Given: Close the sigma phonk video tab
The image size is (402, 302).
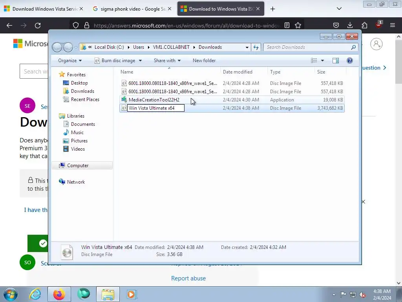Looking at the screenshot, I should point(170,9).
